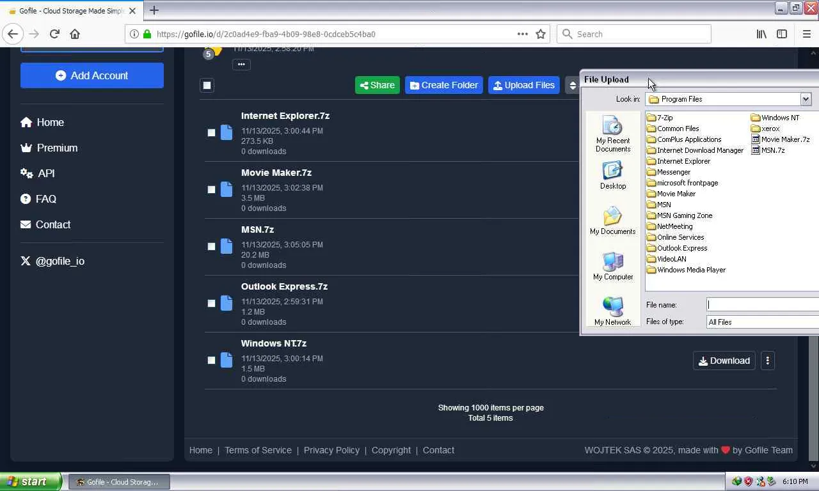The height and width of the screenshot is (491, 819).
Task: Select the Windows Media Player folder
Action: 686,270
